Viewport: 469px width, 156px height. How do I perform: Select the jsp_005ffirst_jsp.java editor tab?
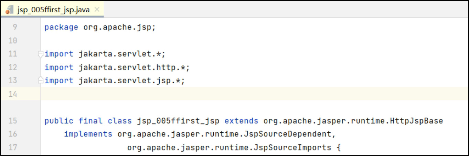53,10
